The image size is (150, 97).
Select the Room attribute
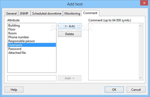[x=32, y=33]
